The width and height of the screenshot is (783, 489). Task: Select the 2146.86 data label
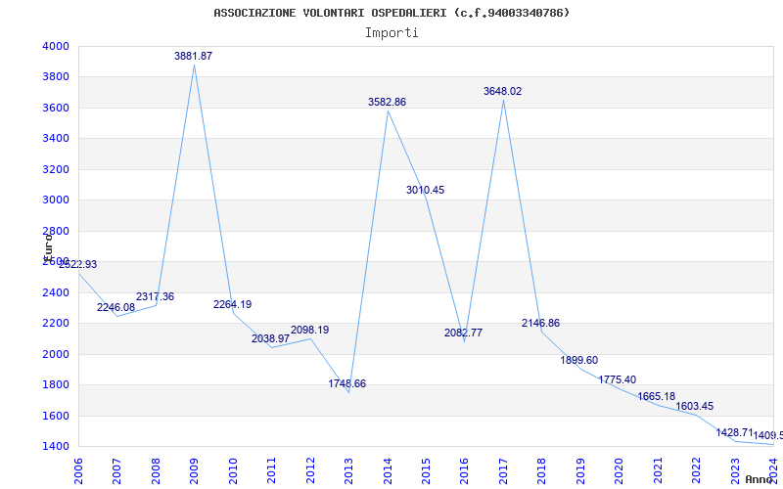[x=541, y=323]
